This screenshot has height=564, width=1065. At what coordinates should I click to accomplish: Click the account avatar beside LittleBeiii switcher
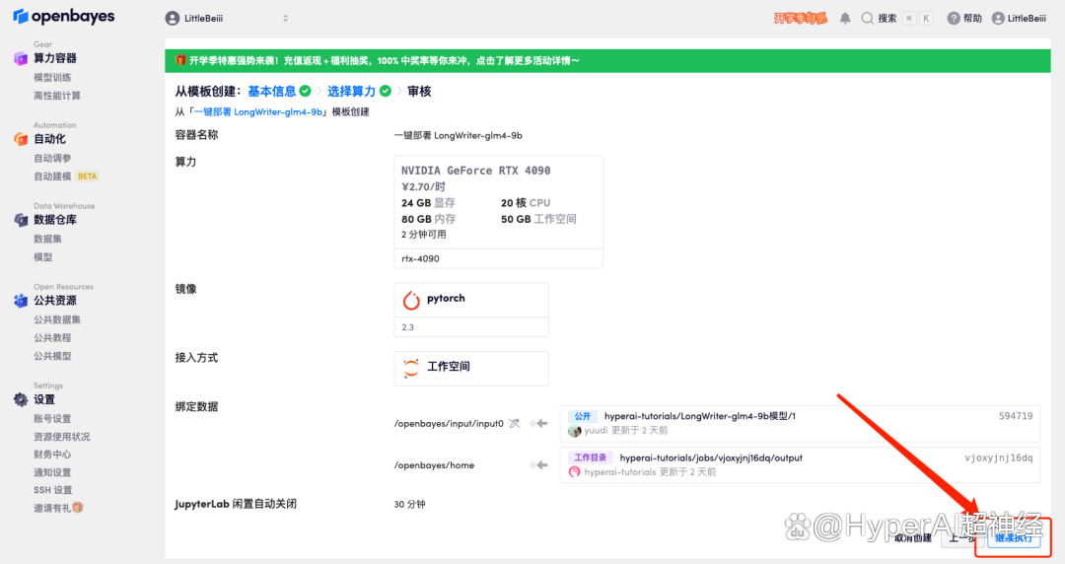[173, 19]
